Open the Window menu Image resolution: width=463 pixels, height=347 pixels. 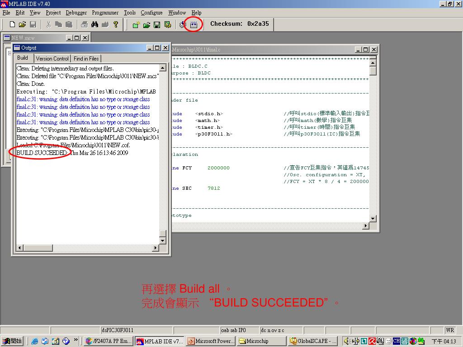click(177, 12)
